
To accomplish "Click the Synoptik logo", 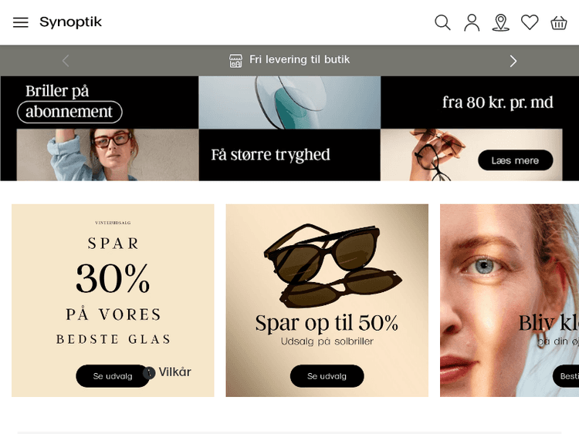I will click(70, 22).
